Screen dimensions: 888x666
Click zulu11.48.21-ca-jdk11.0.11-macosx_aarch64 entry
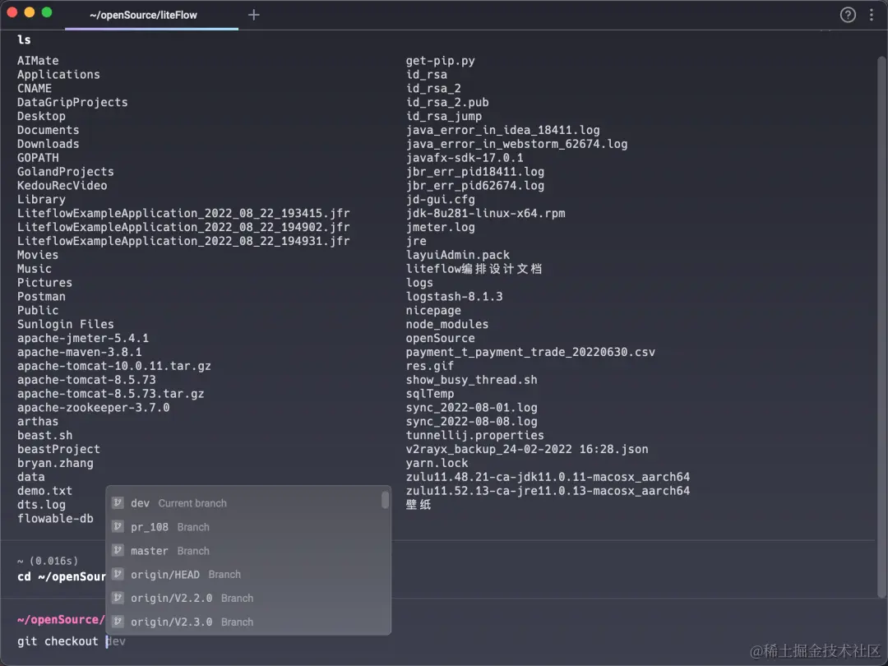[x=548, y=477]
